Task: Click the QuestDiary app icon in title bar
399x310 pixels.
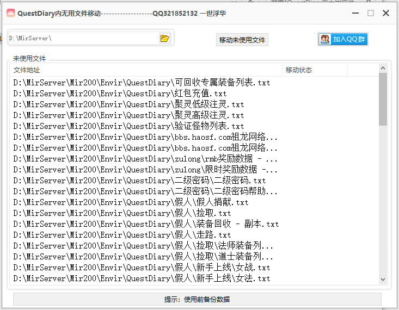Action: [x=11, y=13]
